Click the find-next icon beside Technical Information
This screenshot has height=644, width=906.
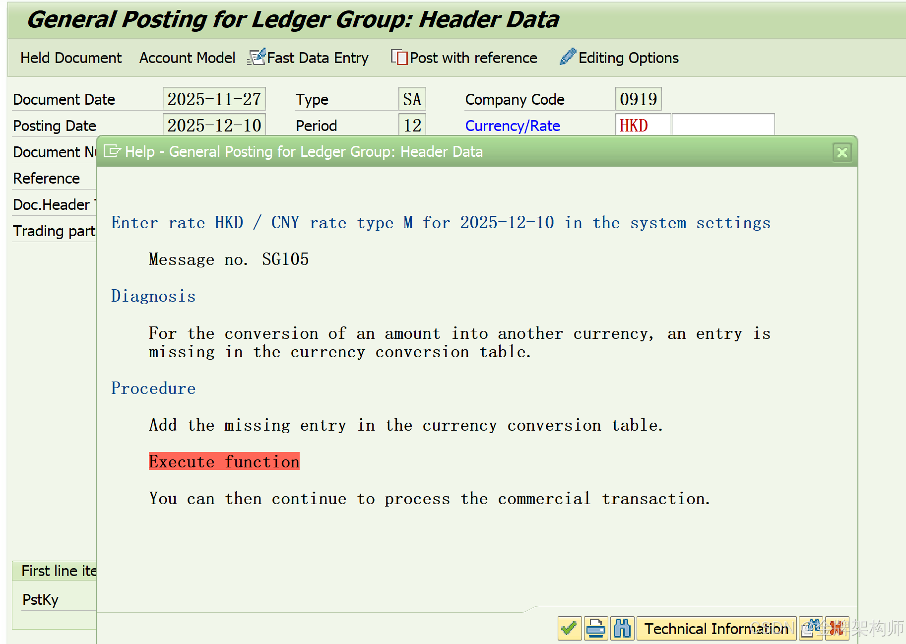click(x=811, y=628)
